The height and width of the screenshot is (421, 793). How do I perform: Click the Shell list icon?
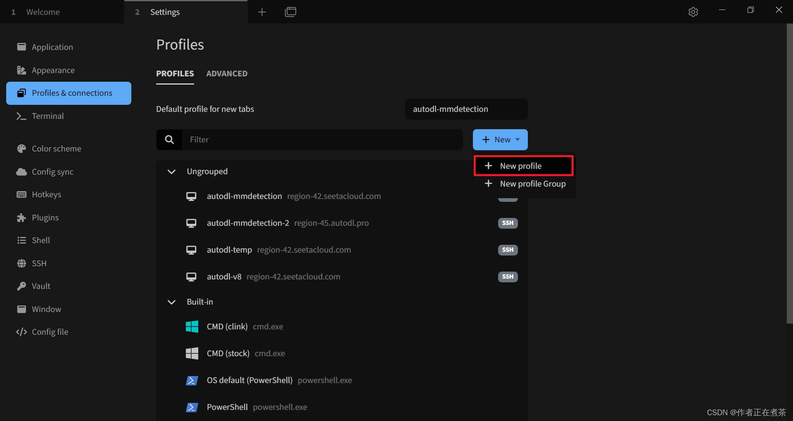point(21,240)
